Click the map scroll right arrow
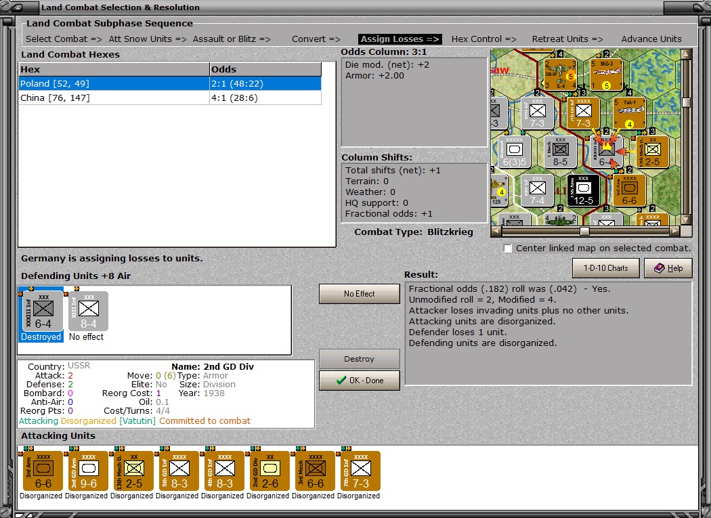The width and height of the screenshot is (711, 518). pyautogui.click(x=674, y=231)
